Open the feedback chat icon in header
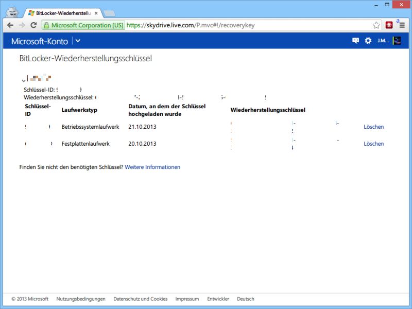The width and height of the screenshot is (412, 309). click(355, 41)
